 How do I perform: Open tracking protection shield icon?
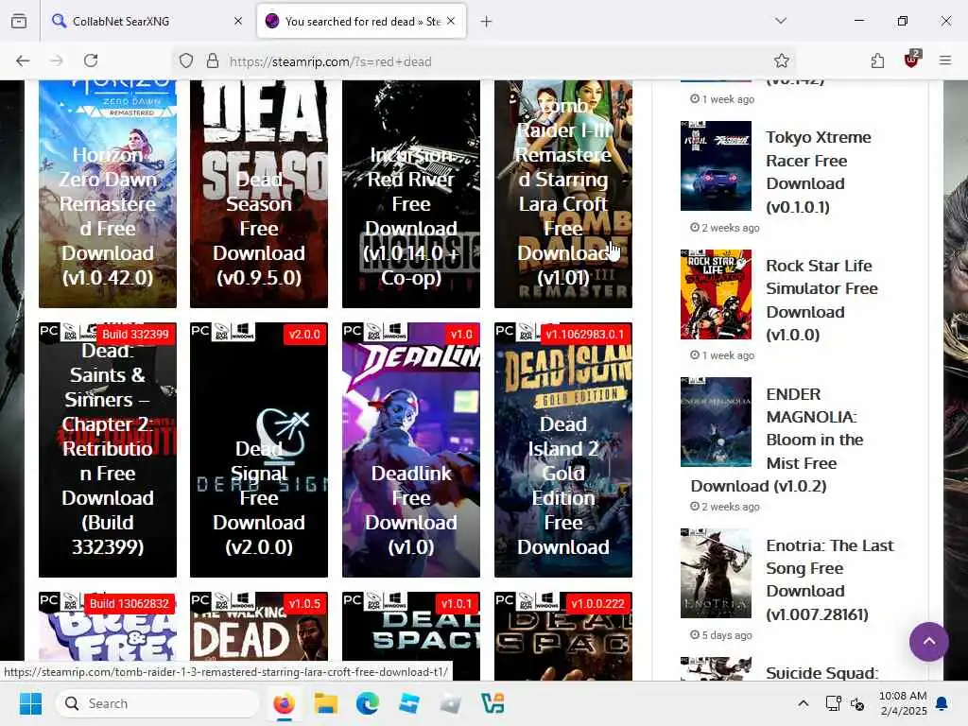pos(186,61)
